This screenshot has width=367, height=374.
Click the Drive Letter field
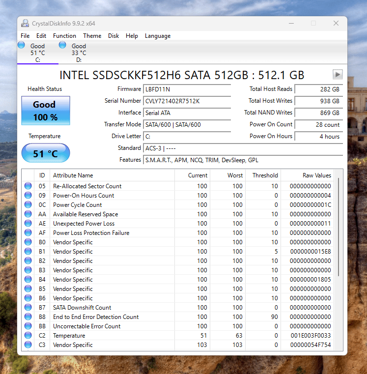point(187,137)
